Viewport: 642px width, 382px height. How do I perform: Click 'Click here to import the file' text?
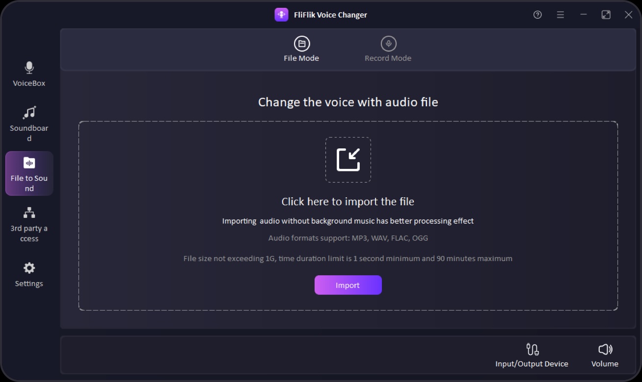[348, 201]
